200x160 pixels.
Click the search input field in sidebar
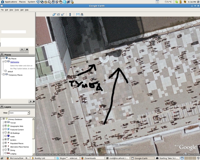coord(14,32)
